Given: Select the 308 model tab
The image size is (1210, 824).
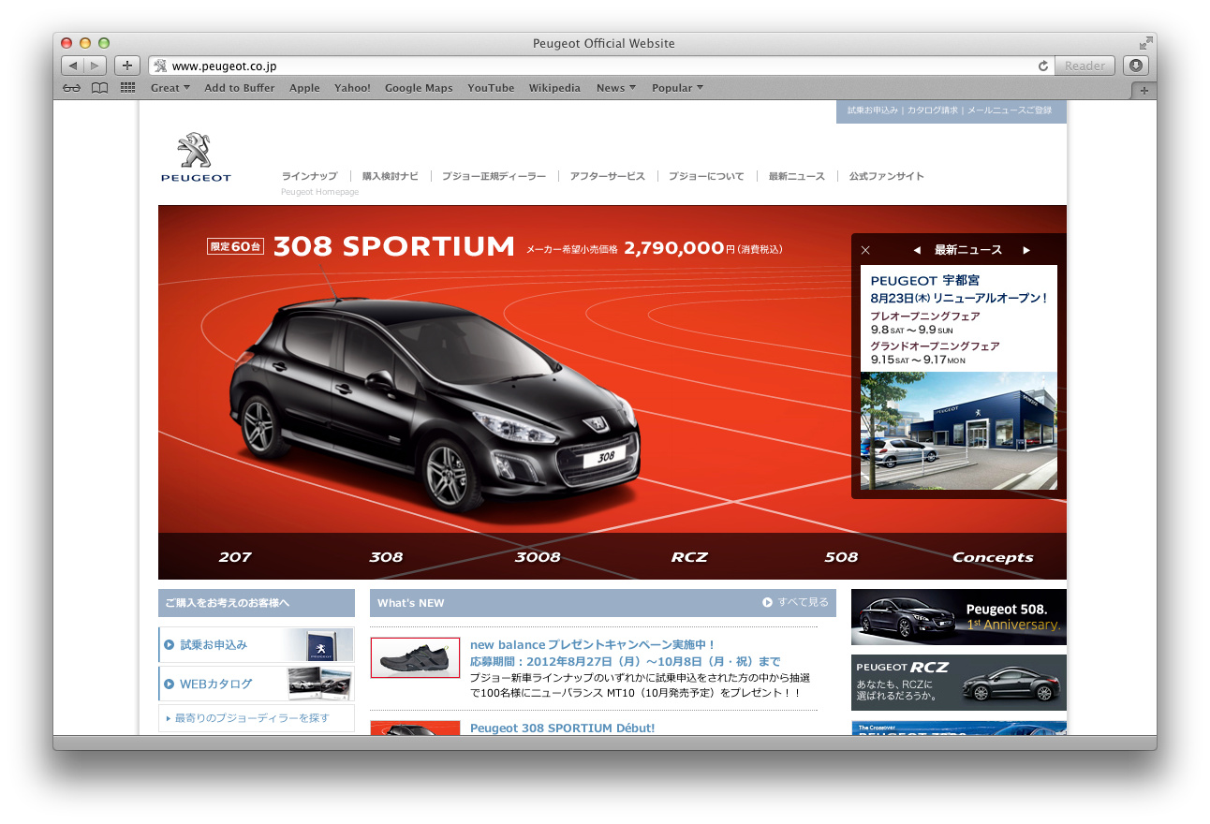Looking at the screenshot, I should (386, 557).
